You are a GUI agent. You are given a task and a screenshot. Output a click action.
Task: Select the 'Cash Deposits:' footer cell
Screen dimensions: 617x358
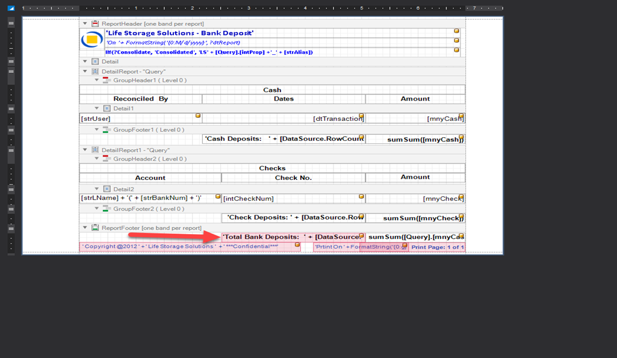pyautogui.click(x=284, y=139)
